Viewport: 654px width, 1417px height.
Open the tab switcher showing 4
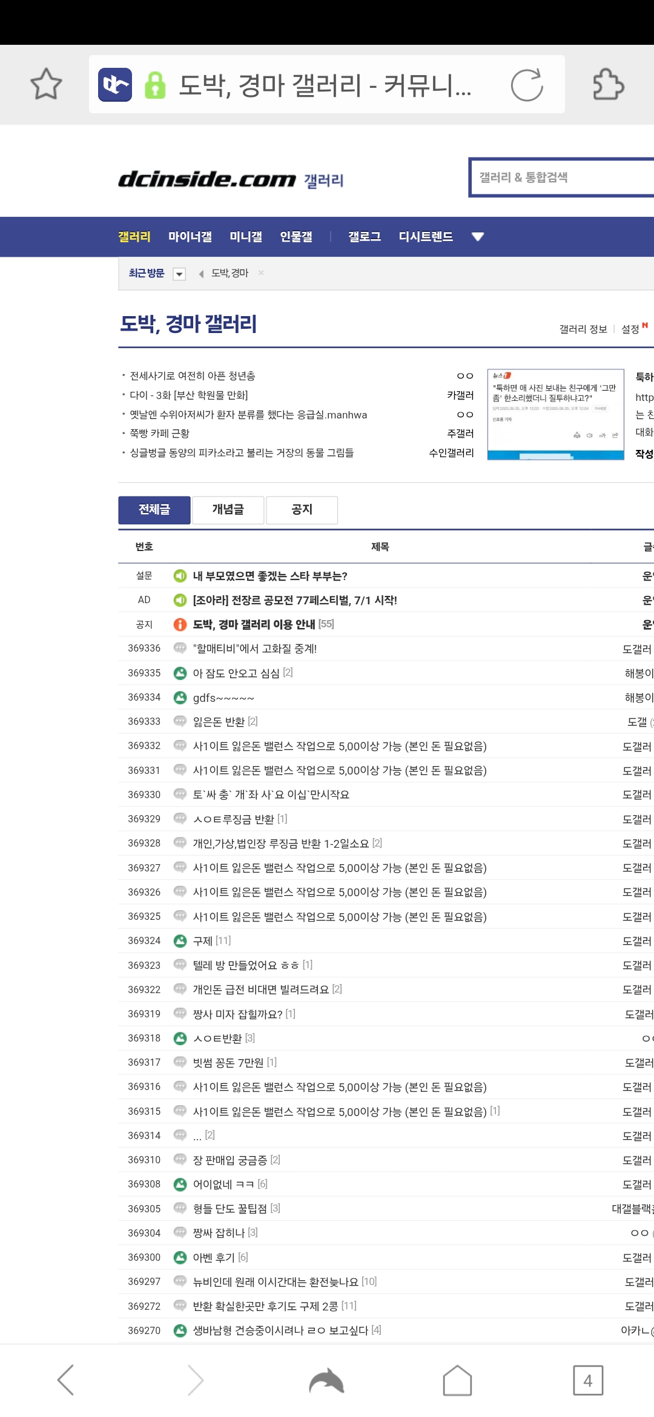pyautogui.click(x=587, y=1380)
